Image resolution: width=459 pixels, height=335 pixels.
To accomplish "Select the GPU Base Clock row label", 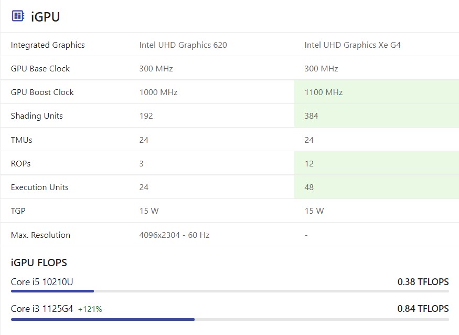I will [x=40, y=69].
